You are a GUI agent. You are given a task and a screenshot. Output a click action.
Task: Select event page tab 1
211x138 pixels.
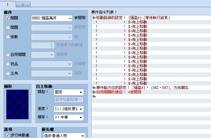tap(8, 4)
